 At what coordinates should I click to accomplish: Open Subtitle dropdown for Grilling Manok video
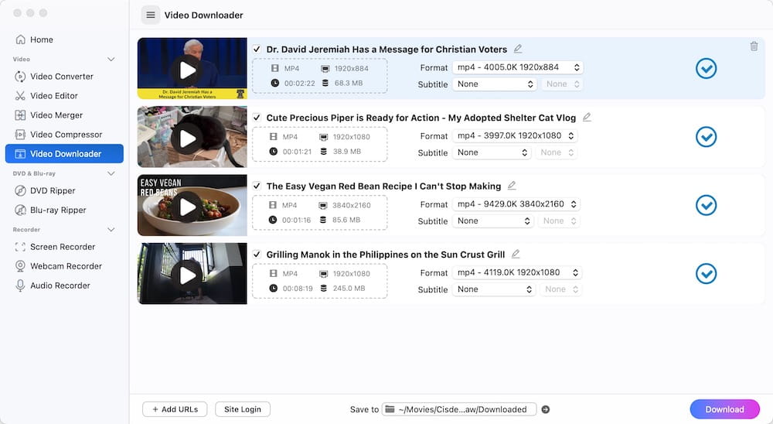(x=494, y=289)
